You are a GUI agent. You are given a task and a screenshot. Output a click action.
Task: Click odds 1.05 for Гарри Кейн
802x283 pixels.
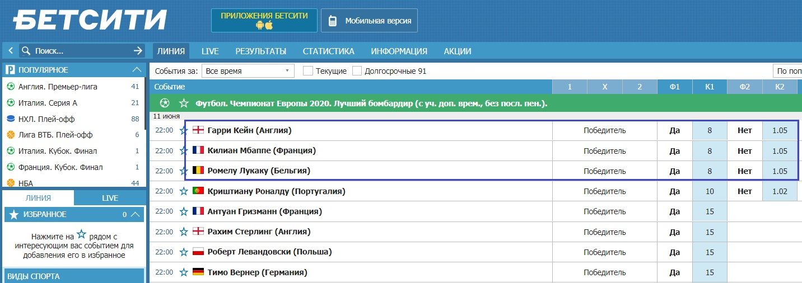780,130
